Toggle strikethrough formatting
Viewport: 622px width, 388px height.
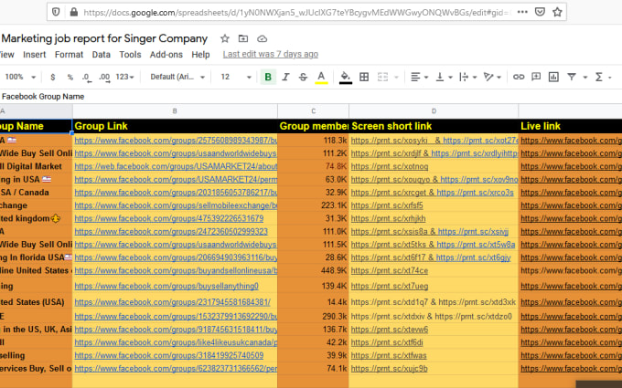303,77
